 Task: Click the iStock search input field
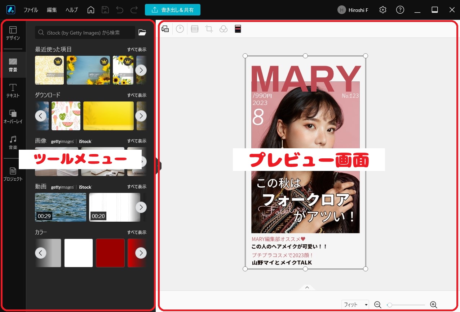click(x=85, y=32)
